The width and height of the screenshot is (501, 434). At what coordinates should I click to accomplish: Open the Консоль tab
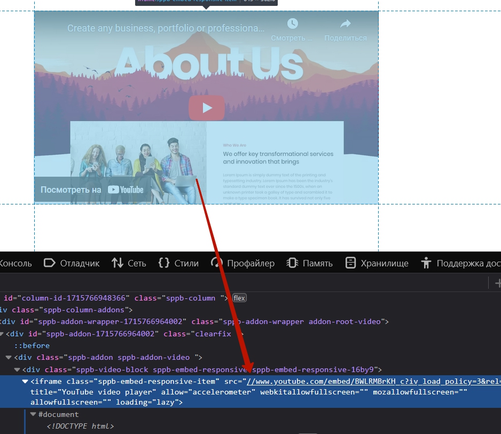point(15,263)
